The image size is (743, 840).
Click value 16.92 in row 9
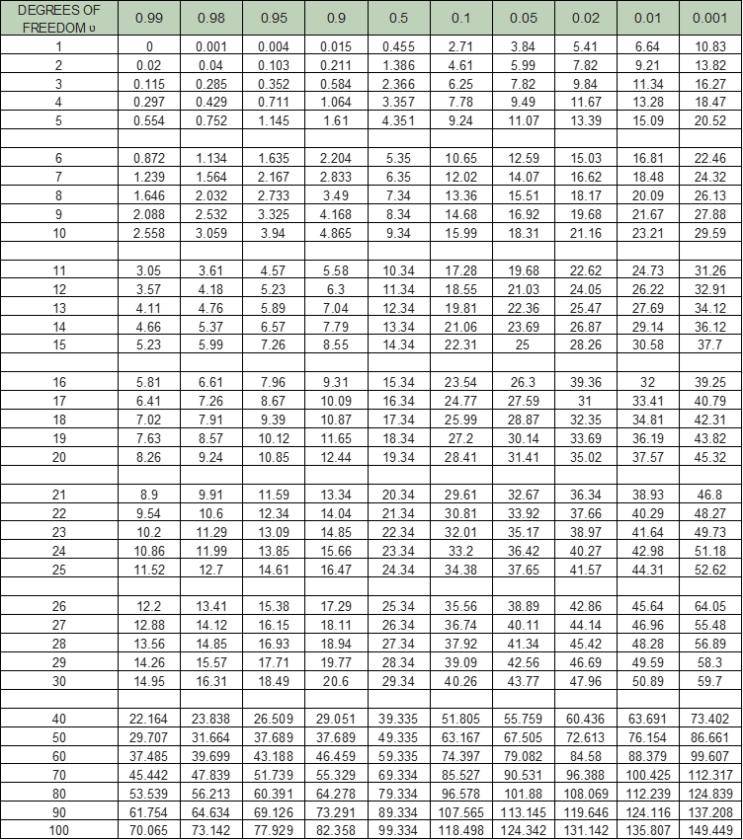(524, 214)
